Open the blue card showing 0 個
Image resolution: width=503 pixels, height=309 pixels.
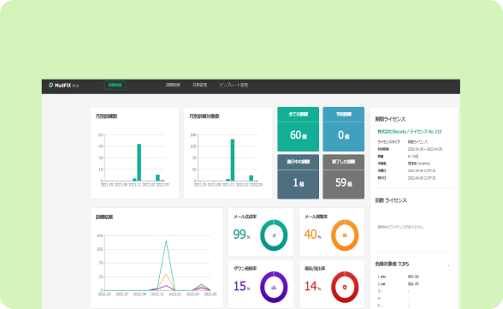[x=343, y=129]
